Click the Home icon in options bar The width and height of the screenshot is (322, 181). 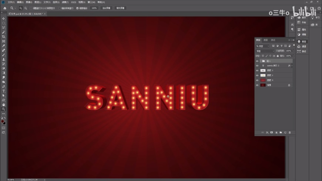tap(5, 8)
